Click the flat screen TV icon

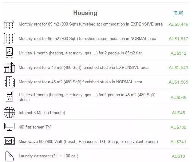coord(9,127)
